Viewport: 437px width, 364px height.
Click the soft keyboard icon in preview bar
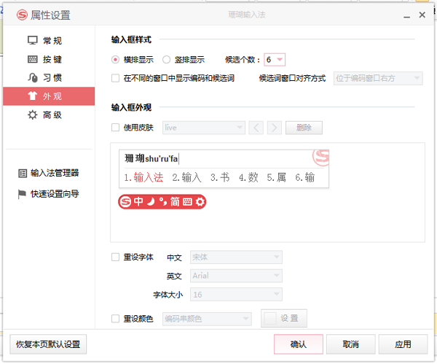point(187,201)
